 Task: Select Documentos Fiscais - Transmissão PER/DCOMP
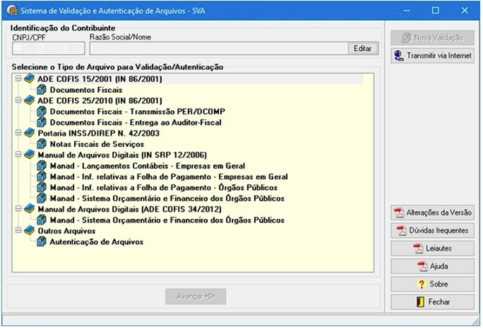click(137, 112)
